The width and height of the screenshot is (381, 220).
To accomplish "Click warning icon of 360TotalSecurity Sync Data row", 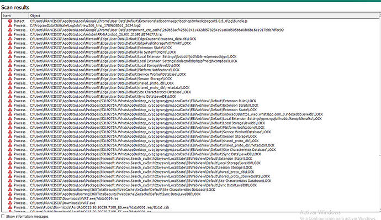I will click(10, 194).
